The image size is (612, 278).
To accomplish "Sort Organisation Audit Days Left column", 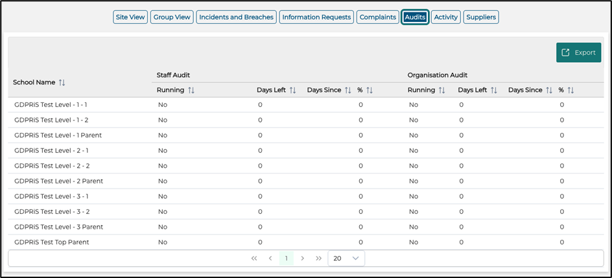I will (x=494, y=90).
